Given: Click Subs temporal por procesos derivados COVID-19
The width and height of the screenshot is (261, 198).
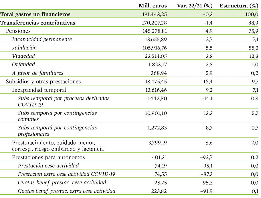Looking at the screenshot, I should (64, 101).
